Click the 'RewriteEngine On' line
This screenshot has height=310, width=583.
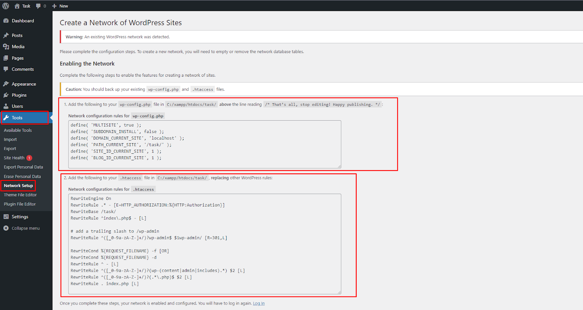tap(91, 198)
